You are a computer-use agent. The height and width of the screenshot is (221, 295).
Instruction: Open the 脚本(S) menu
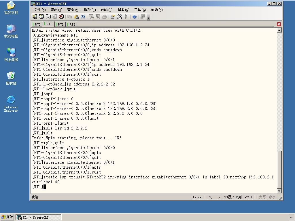[123, 10]
